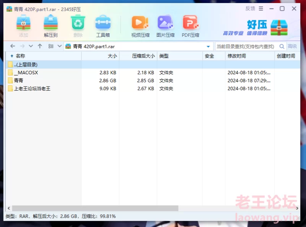
Task: Go up one directory level arrow
Action: click(40, 46)
